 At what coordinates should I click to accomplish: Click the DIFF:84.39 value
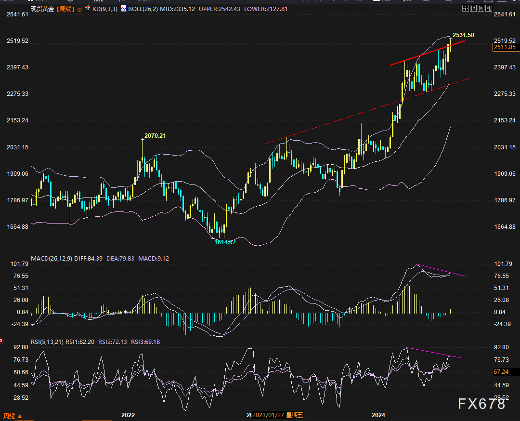click(88, 259)
